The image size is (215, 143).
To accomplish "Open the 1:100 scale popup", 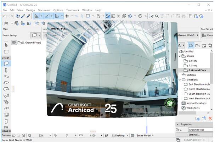I will pos(101,136).
